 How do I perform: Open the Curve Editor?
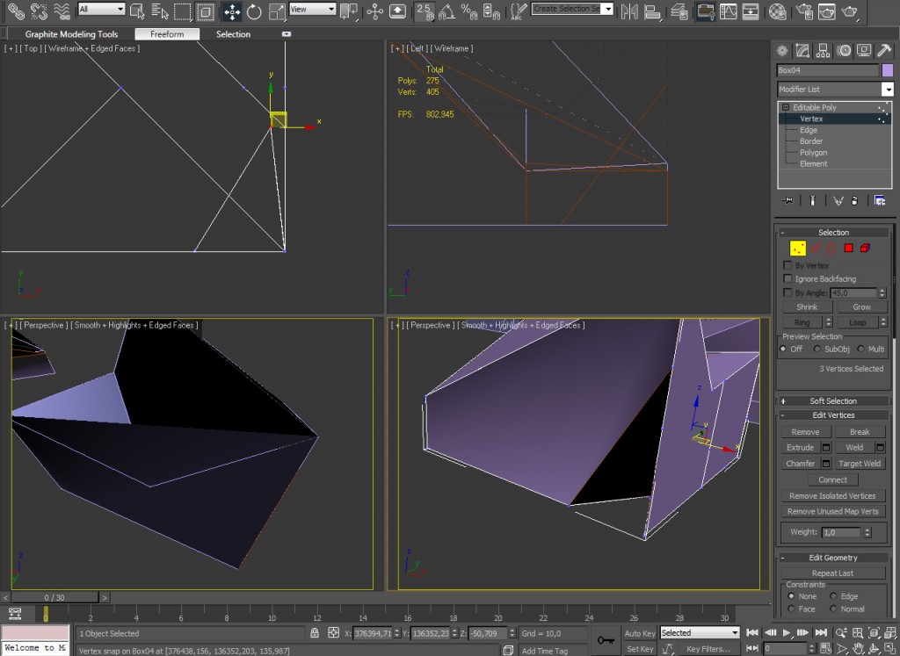pos(729,11)
